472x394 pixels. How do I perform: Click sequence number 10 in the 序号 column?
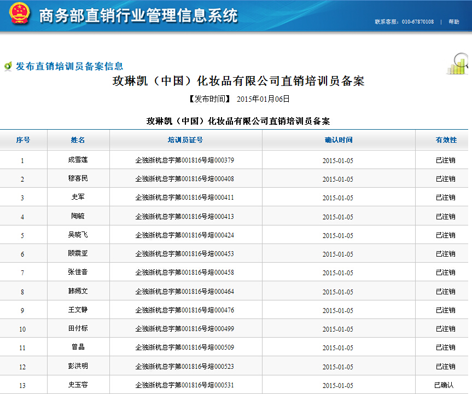tap(22, 329)
